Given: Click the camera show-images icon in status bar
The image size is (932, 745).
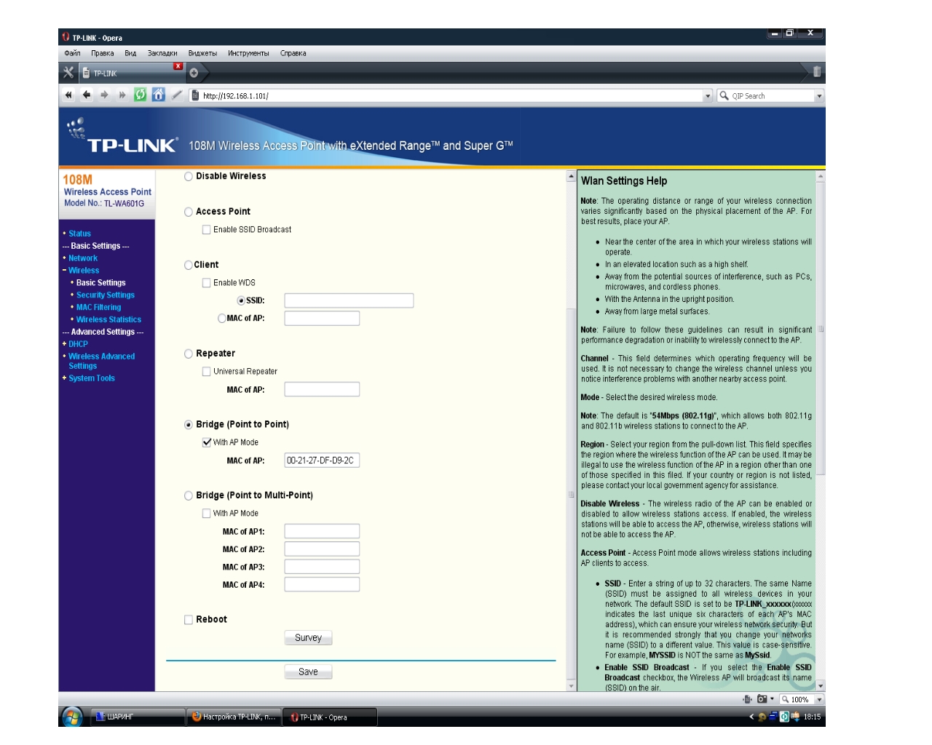Looking at the screenshot, I should pyautogui.click(x=762, y=699).
